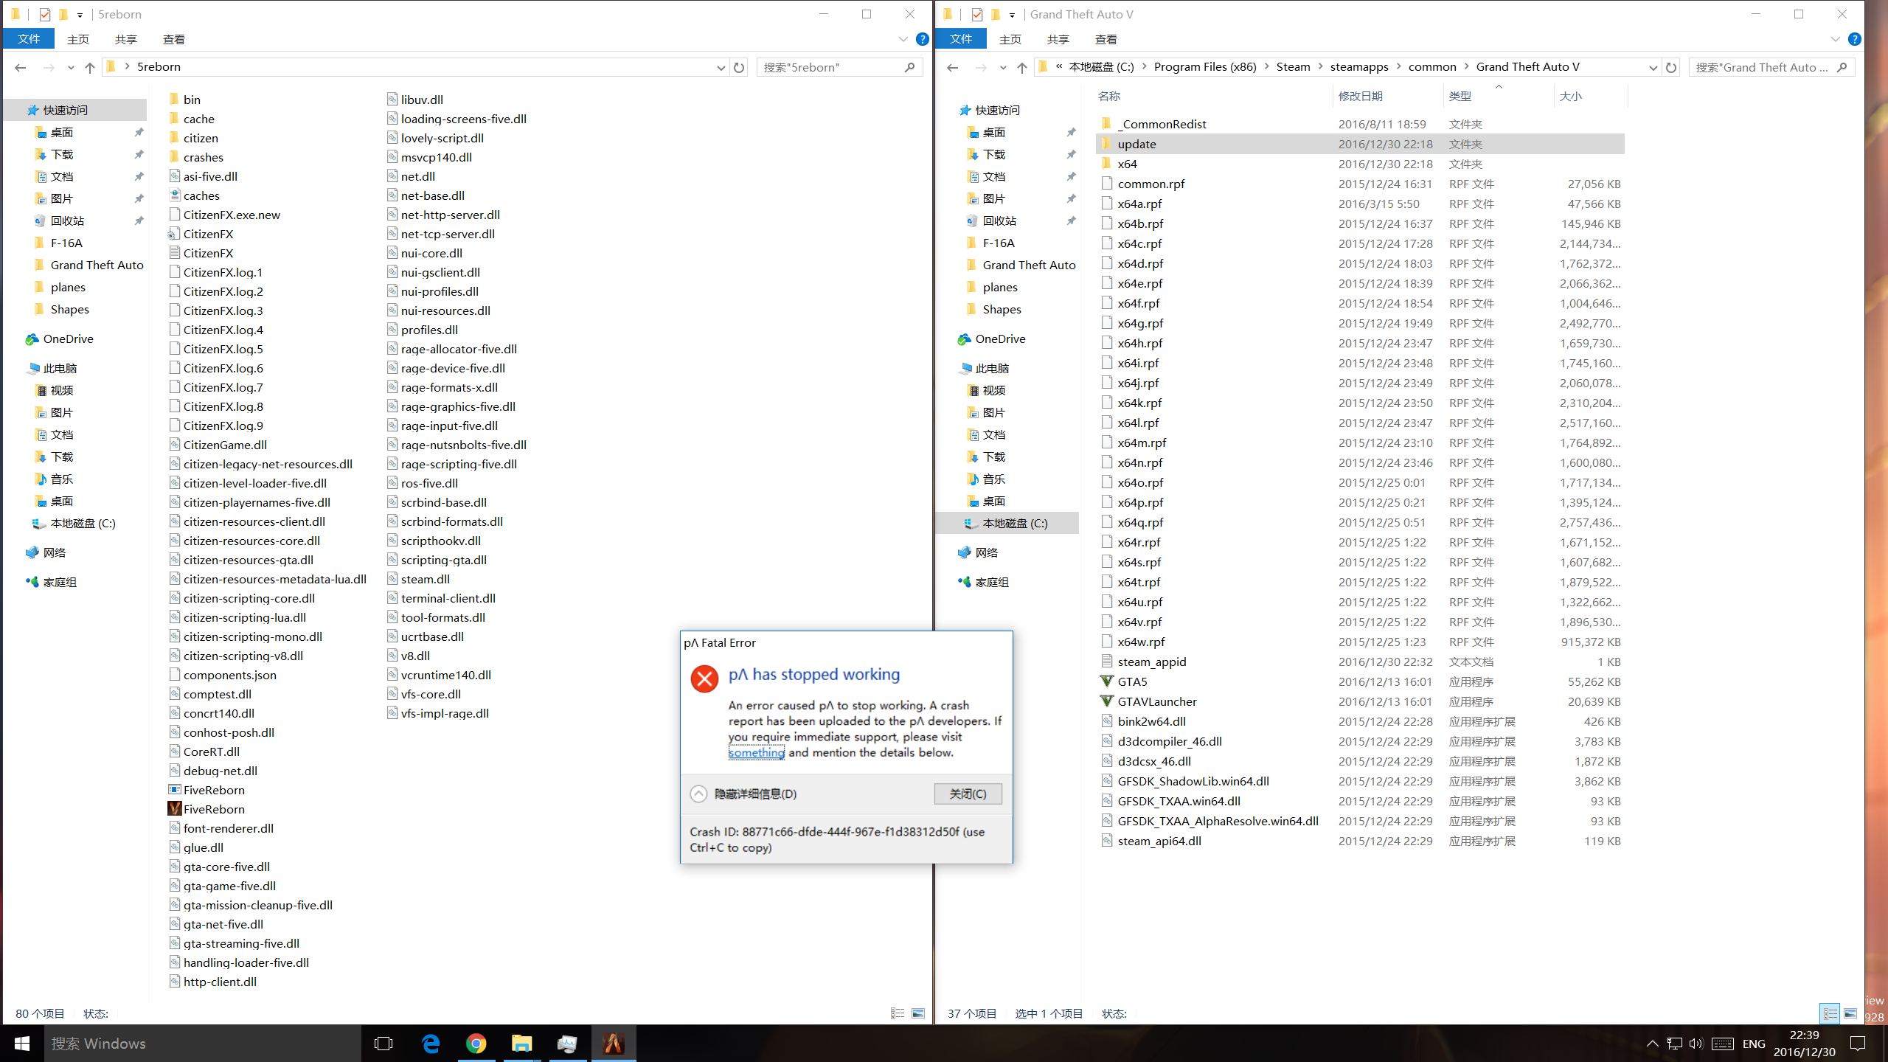Select scripthookv.dll in the 5reborn folder
Image resolution: width=1888 pixels, height=1062 pixels.
click(x=440, y=541)
